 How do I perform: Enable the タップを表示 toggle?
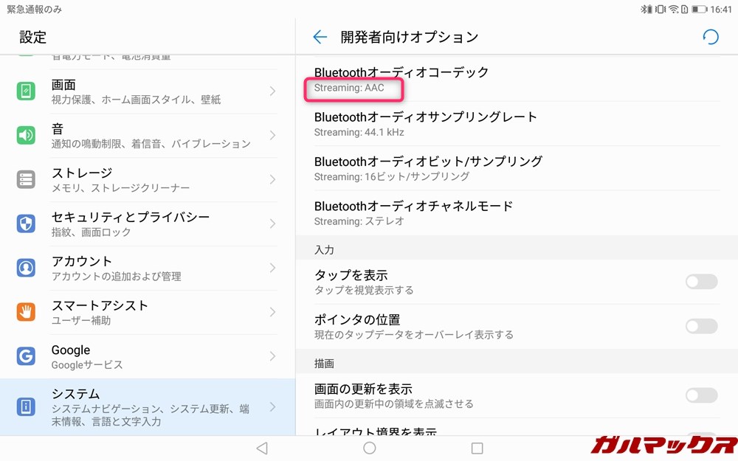pos(700,282)
